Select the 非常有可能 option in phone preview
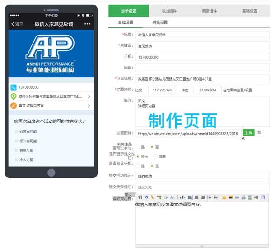 (x=17, y=131)
